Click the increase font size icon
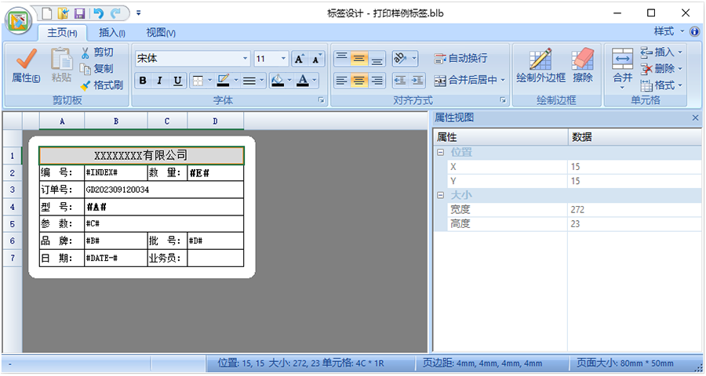The height and width of the screenshot is (376, 706). [x=300, y=59]
